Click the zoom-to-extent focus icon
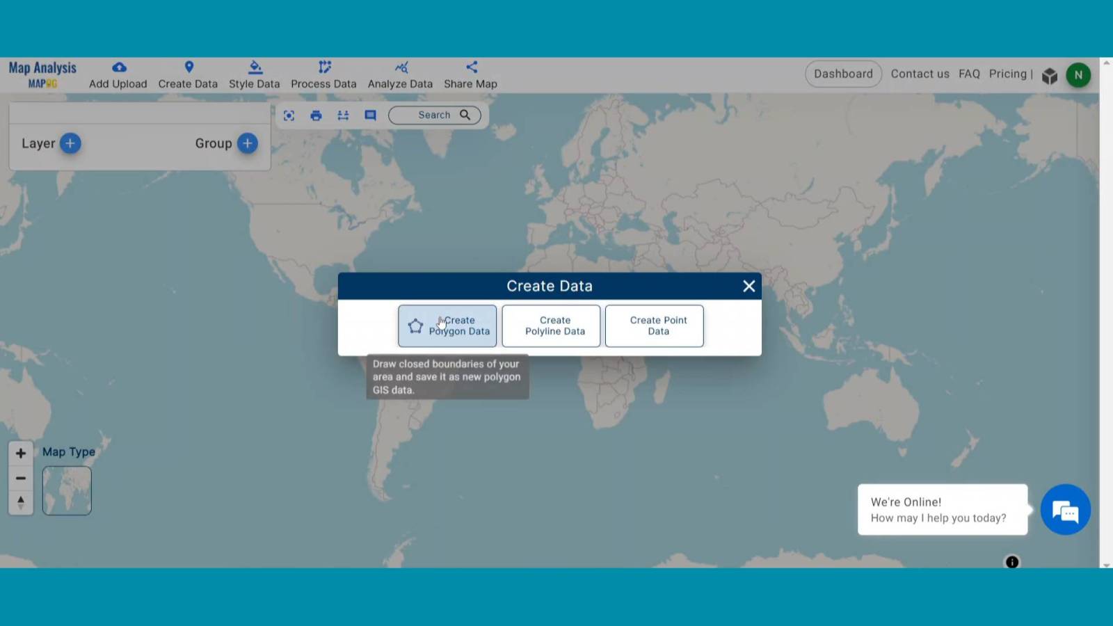Image resolution: width=1113 pixels, height=626 pixels. click(289, 115)
